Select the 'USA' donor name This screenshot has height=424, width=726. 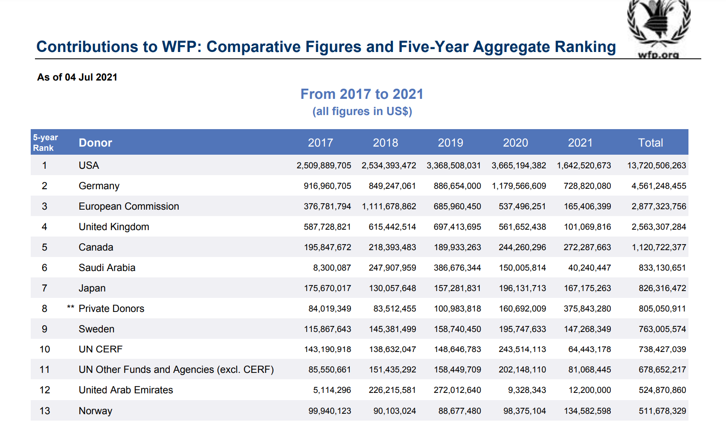[x=89, y=165]
